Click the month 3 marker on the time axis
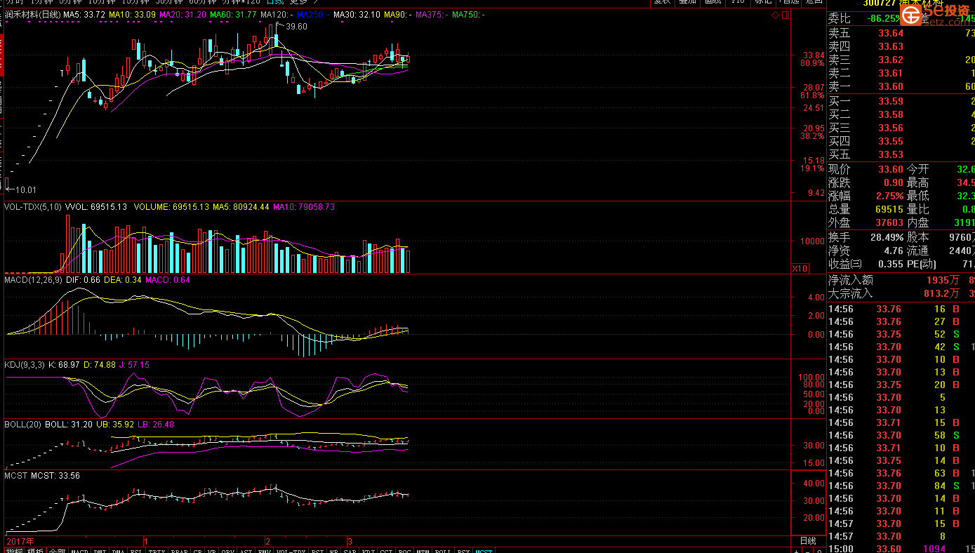This screenshot has height=553, width=975. (349, 542)
